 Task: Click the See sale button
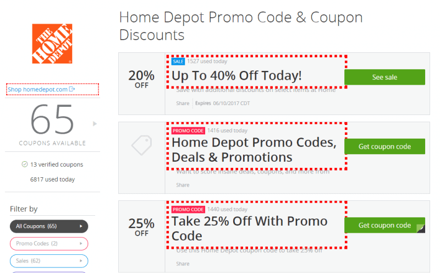tap(384, 77)
